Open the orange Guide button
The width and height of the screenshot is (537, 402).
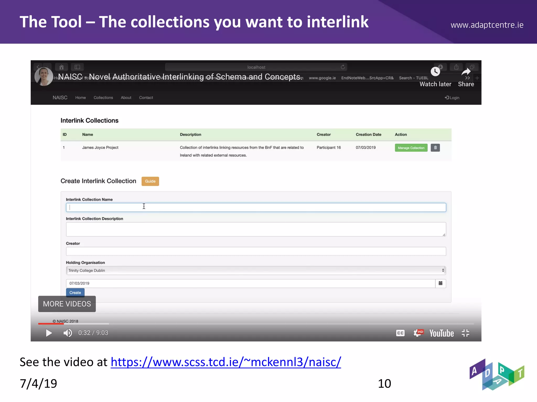click(x=150, y=181)
